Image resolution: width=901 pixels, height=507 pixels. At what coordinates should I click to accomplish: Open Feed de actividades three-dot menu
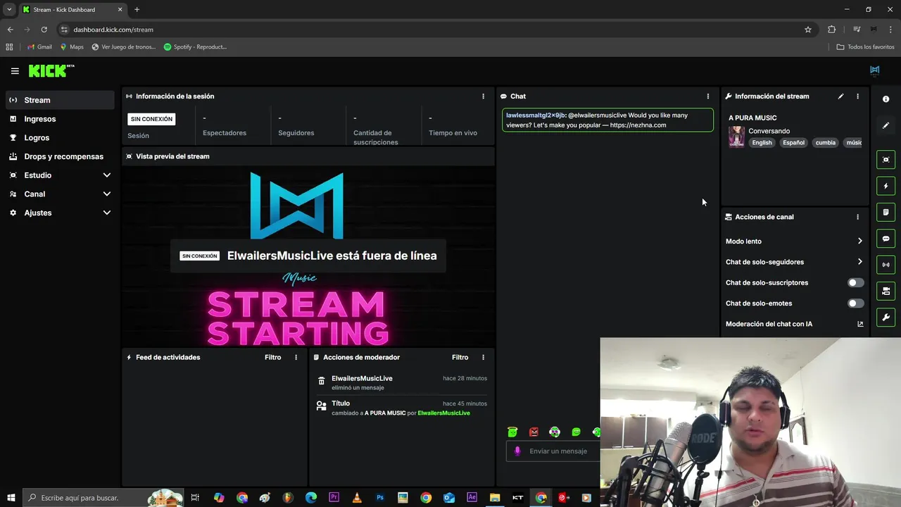[x=296, y=358]
